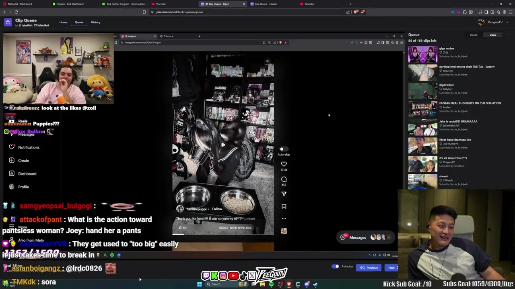The width and height of the screenshot is (515, 289).
Task: Open the queue panel three-dot menu
Action: click(509, 35)
